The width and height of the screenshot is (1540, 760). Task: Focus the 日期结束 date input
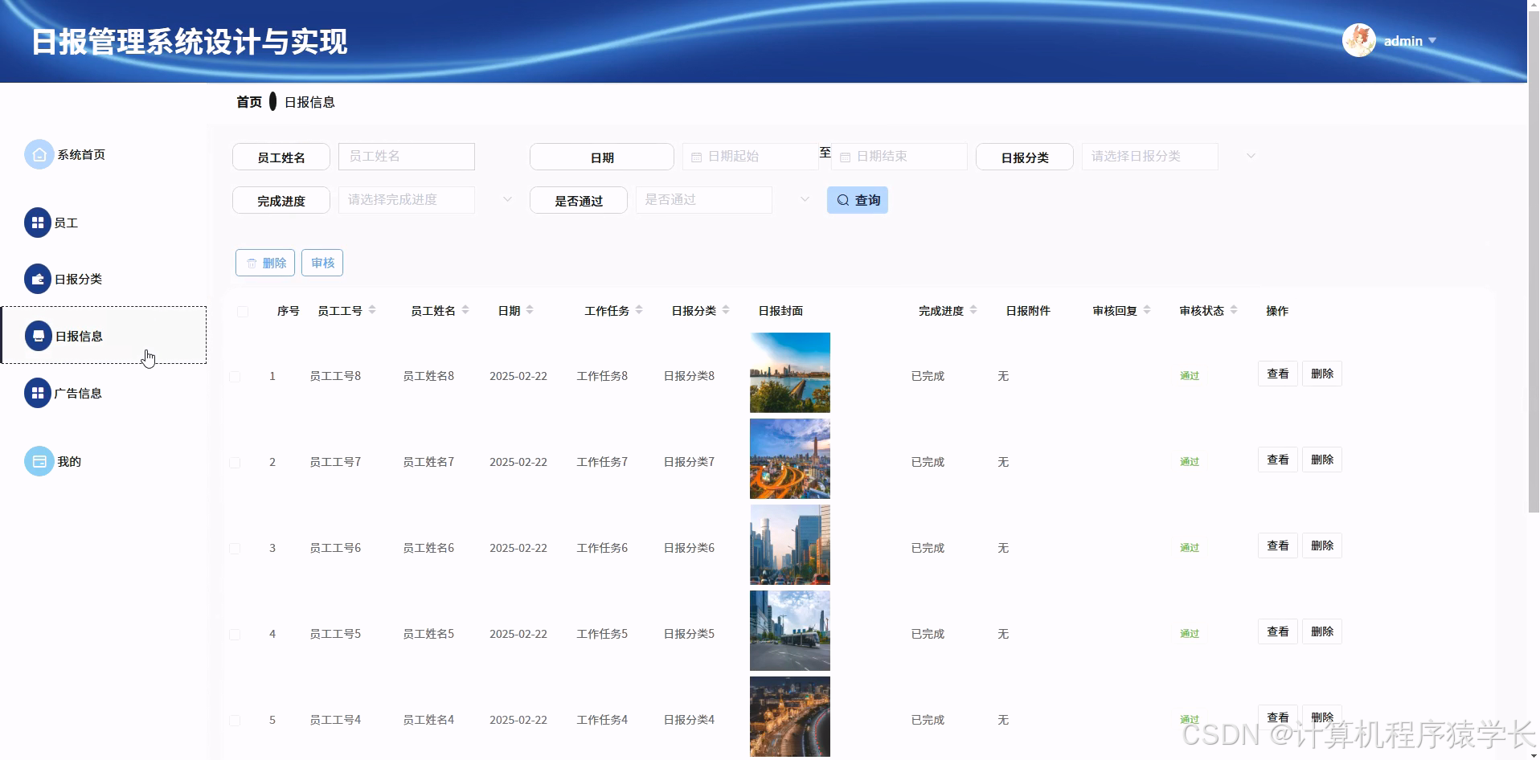point(899,157)
